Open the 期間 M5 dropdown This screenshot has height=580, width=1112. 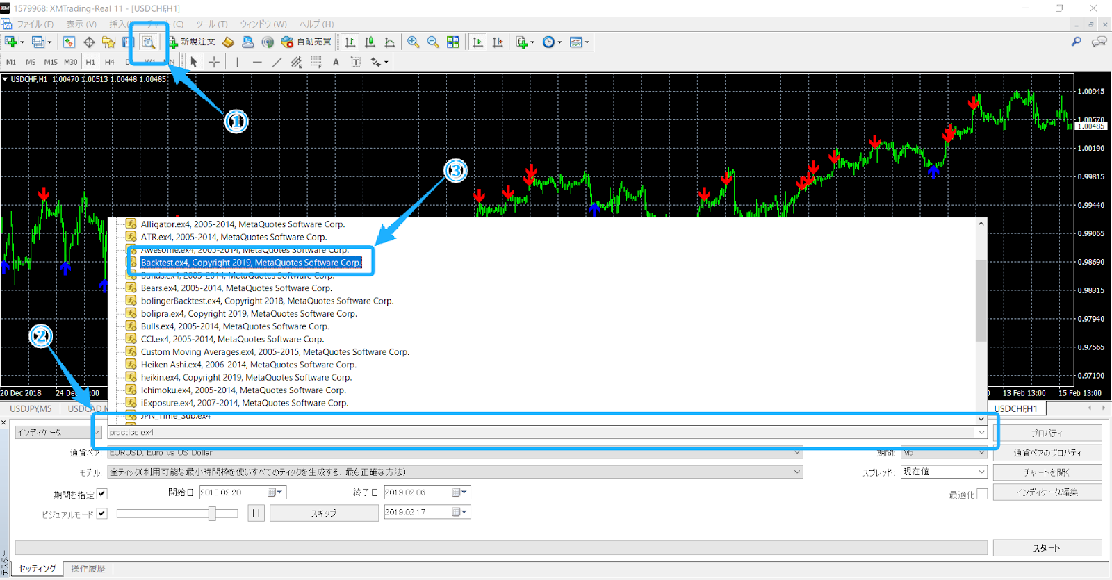coord(981,452)
